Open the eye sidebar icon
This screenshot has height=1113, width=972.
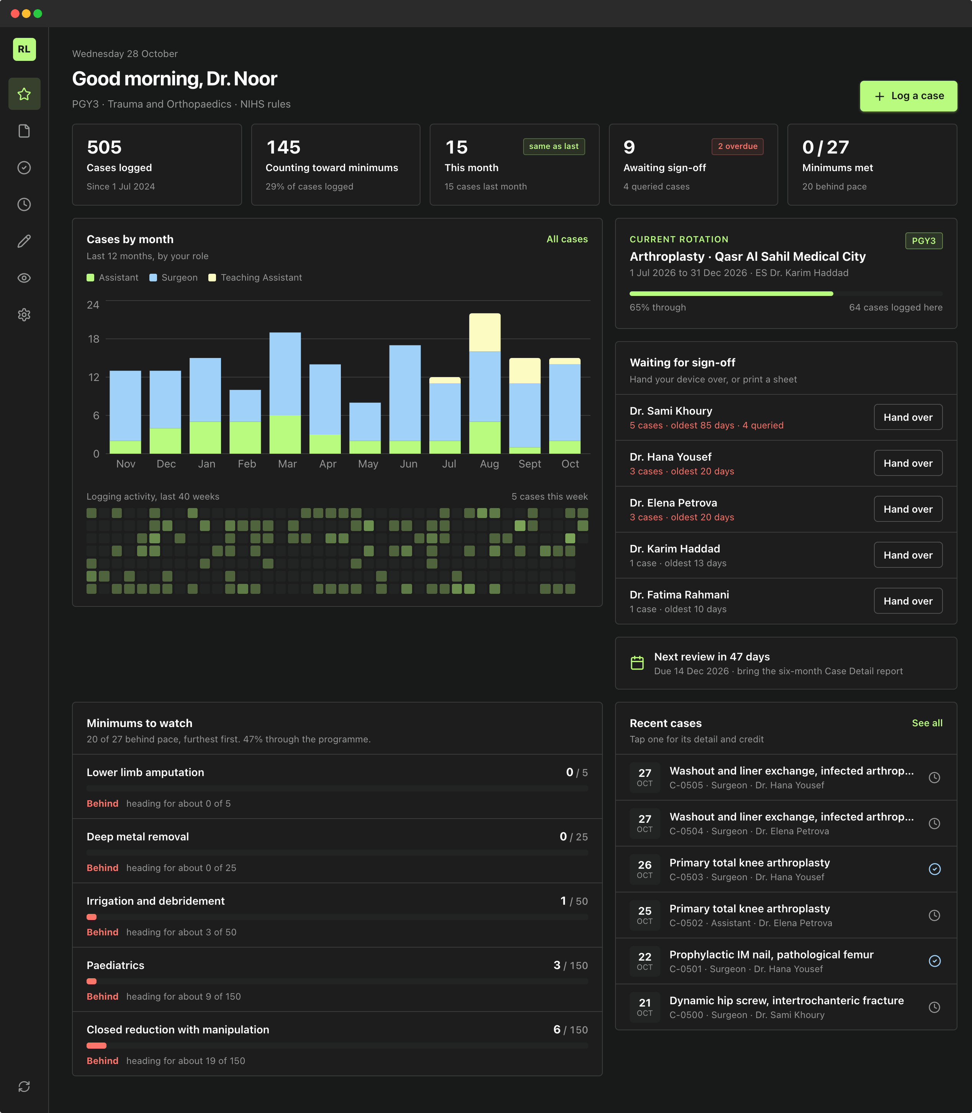(x=24, y=278)
